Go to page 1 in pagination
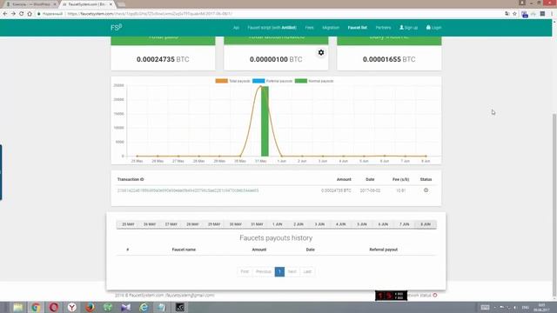The height and width of the screenshot is (313, 557). [279, 271]
